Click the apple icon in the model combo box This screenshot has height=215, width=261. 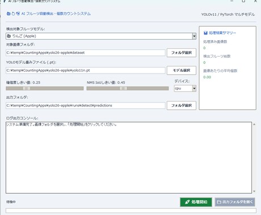point(9,36)
